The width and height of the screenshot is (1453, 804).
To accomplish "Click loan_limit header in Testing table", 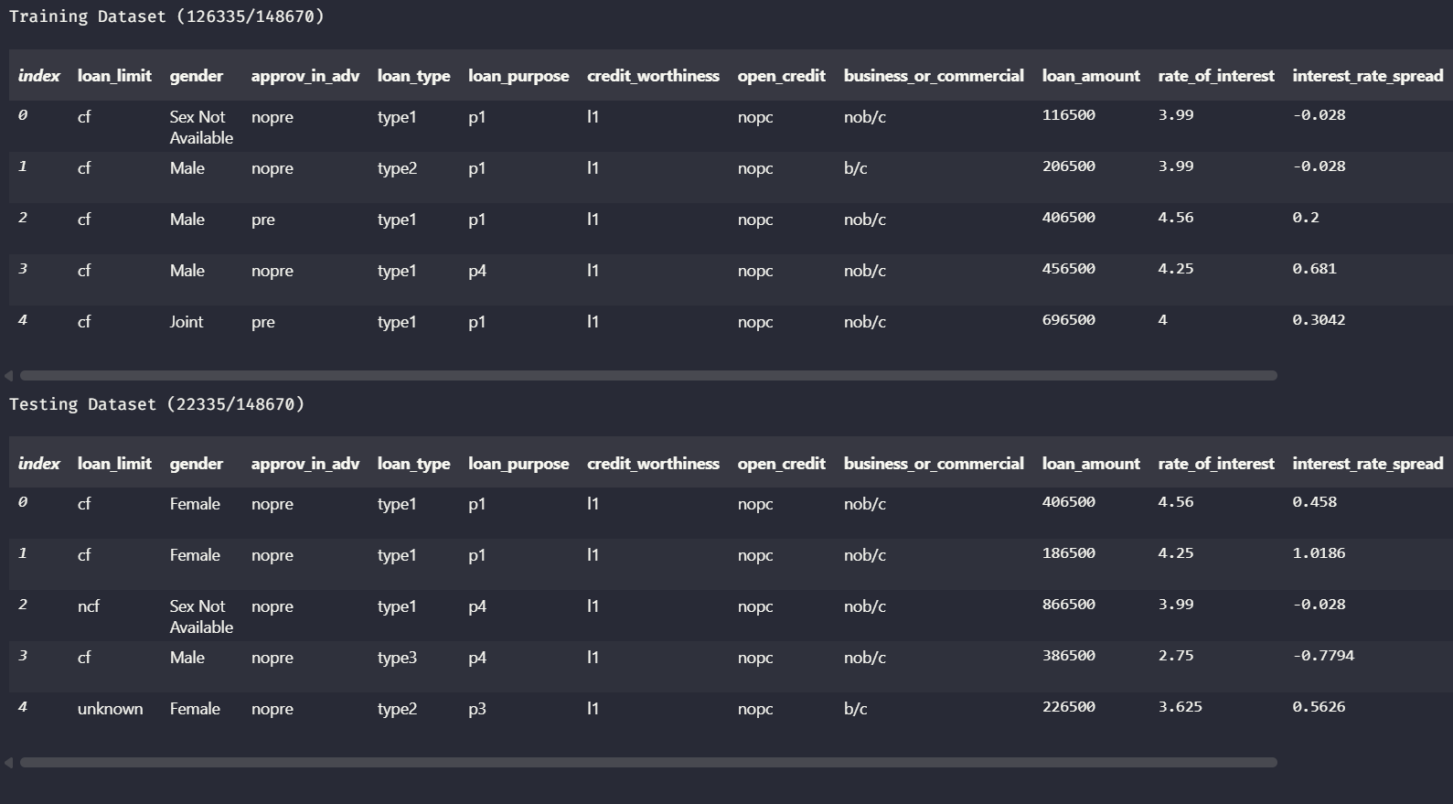I will 114,464.
